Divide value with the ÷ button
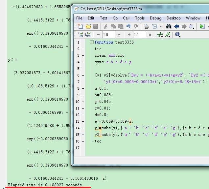 point(129,35)
